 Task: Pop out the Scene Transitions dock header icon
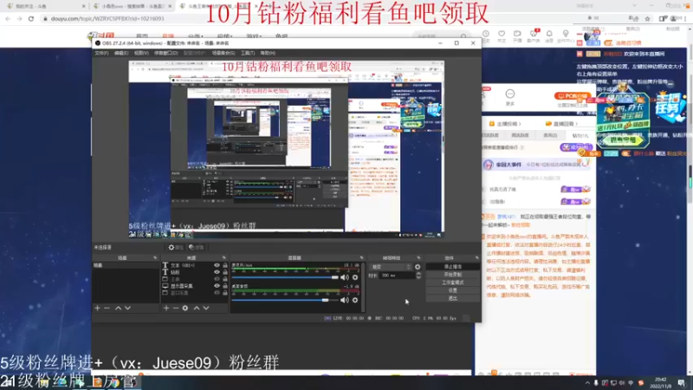pos(418,257)
